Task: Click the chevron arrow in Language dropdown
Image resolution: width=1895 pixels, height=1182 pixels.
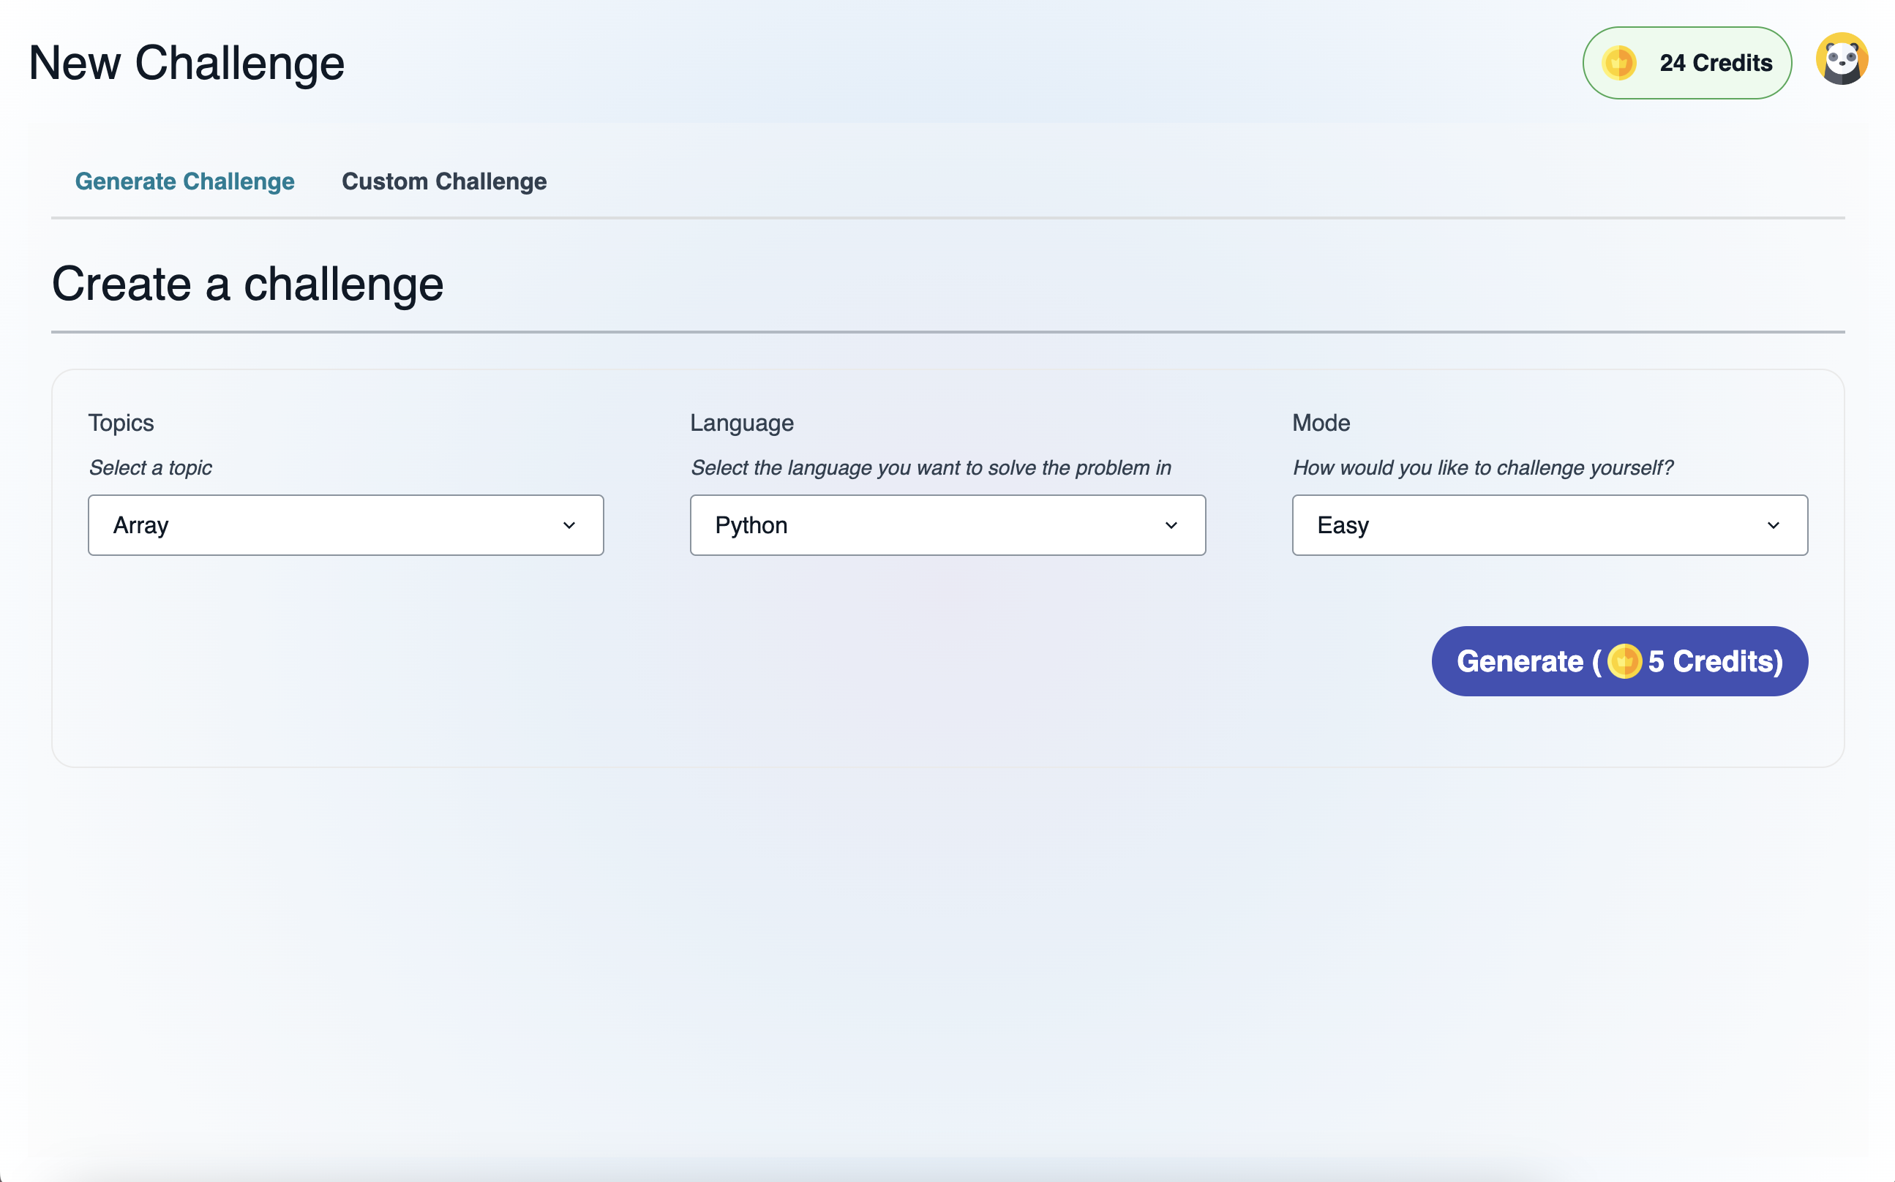Action: [1171, 525]
